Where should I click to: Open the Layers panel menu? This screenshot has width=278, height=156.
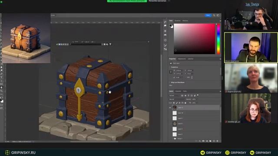point(220,91)
